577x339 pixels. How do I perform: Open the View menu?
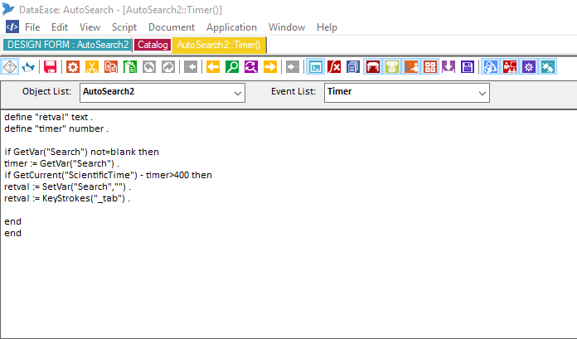[90, 27]
